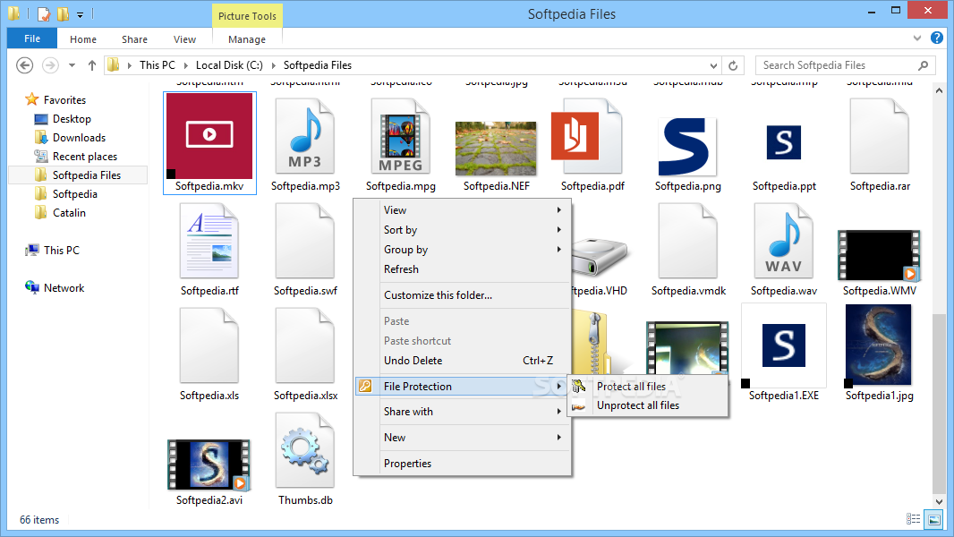Select the Softpedia.png image icon
Viewport: 954px width, 537px height.
[x=687, y=147]
